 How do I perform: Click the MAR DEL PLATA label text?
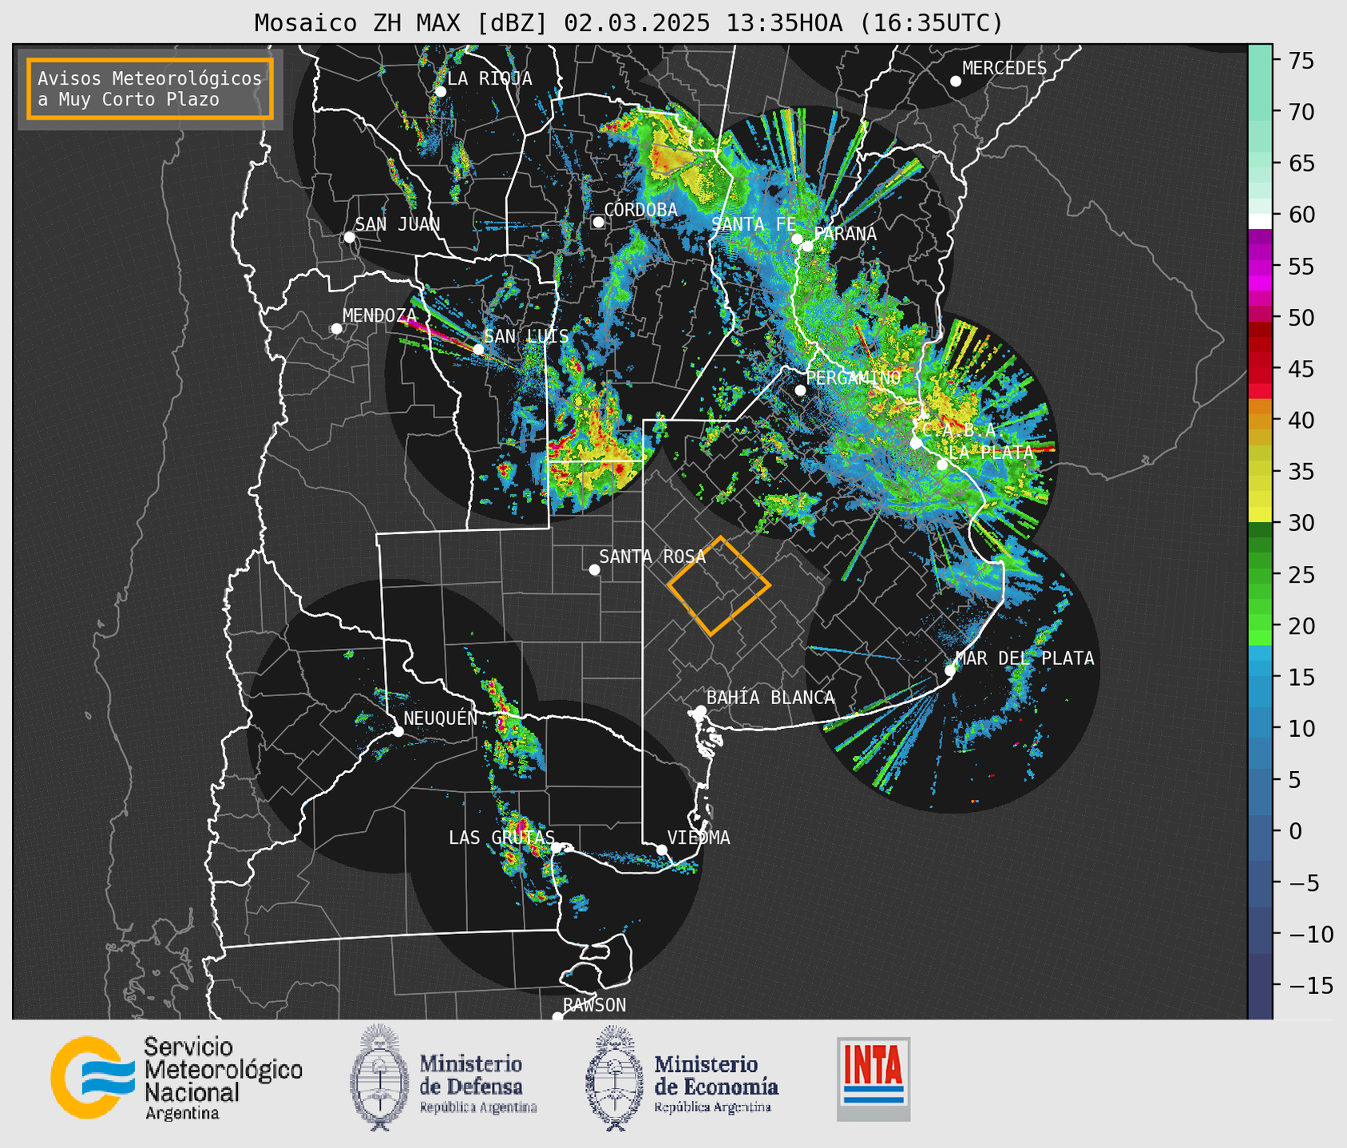(1024, 658)
